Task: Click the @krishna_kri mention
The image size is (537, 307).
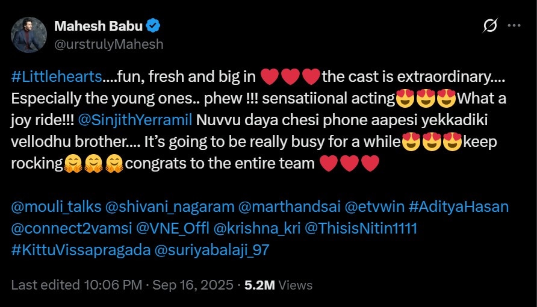Action: click(x=257, y=229)
